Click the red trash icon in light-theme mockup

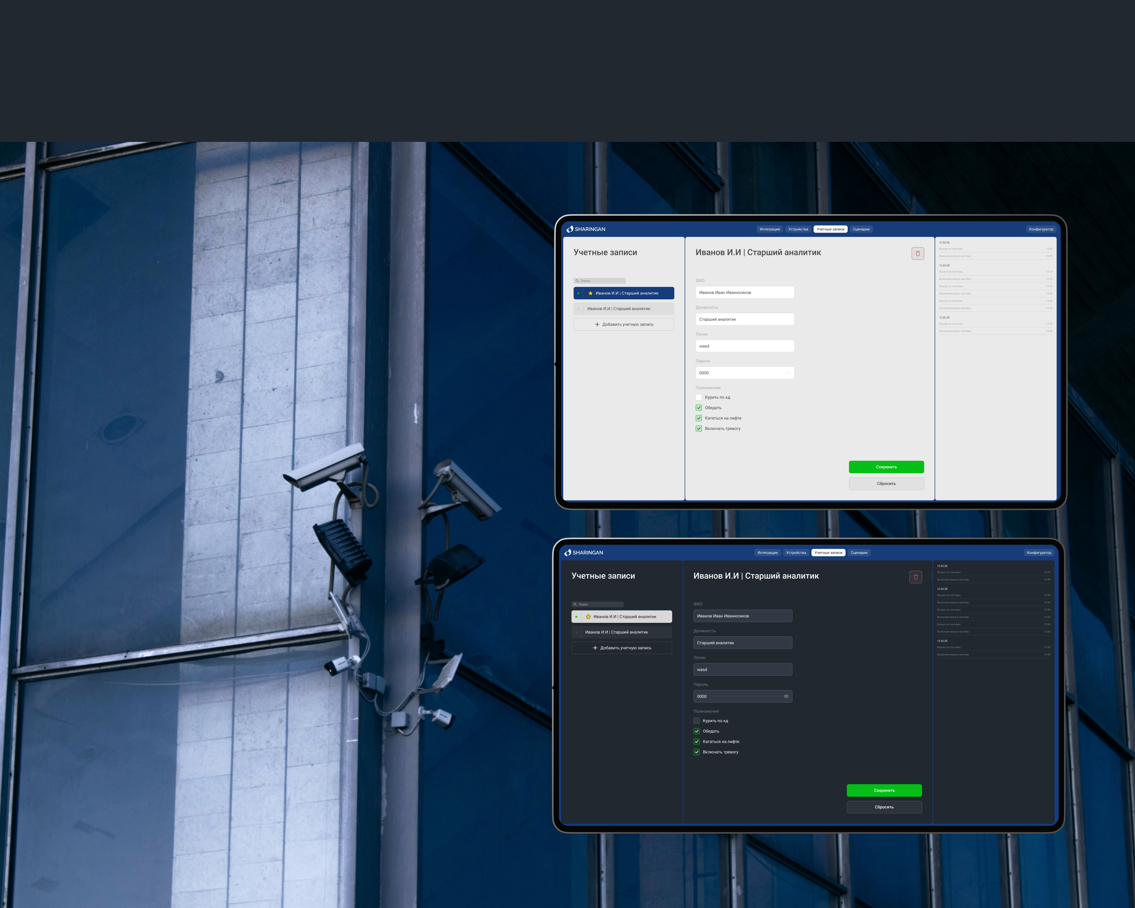click(x=918, y=254)
